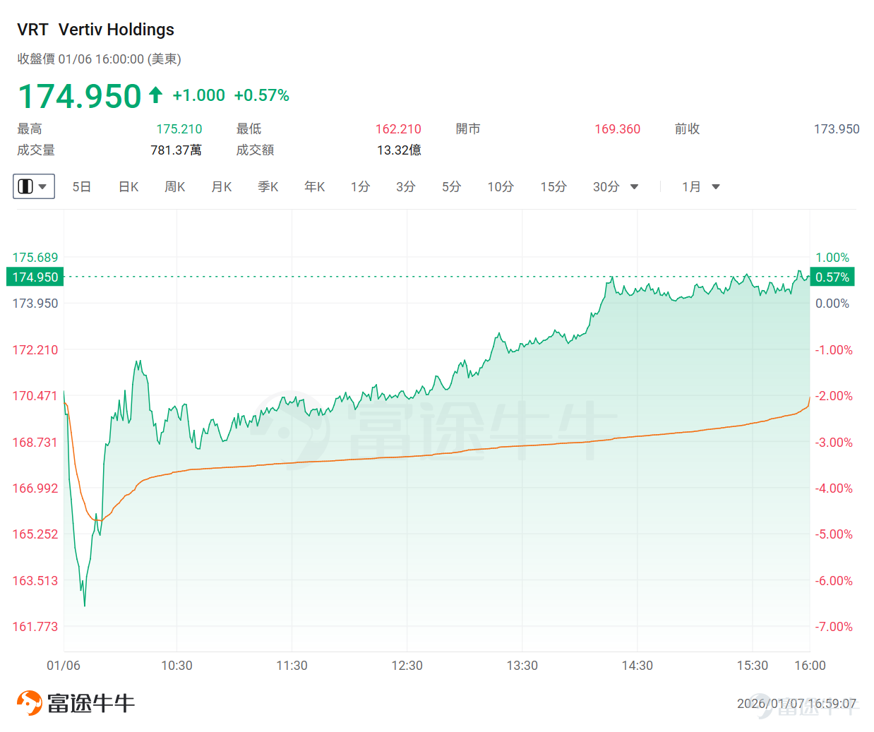The image size is (874, 732).
Task: Click the 成交量 value 781.37萬
Action: [176, 150]
